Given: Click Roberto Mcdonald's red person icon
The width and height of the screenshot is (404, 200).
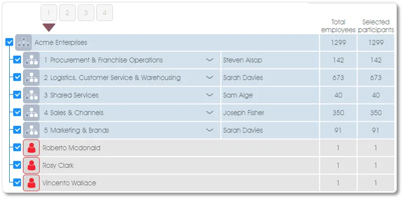Looking at the screenshot, I should point(31,148).
